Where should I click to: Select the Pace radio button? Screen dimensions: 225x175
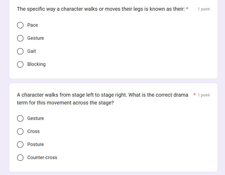(x=20, y=25)
